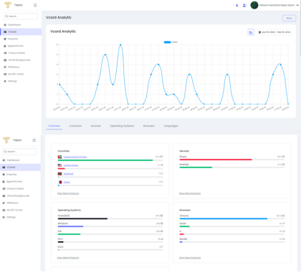Click the Safari browser label

(183, 223)
